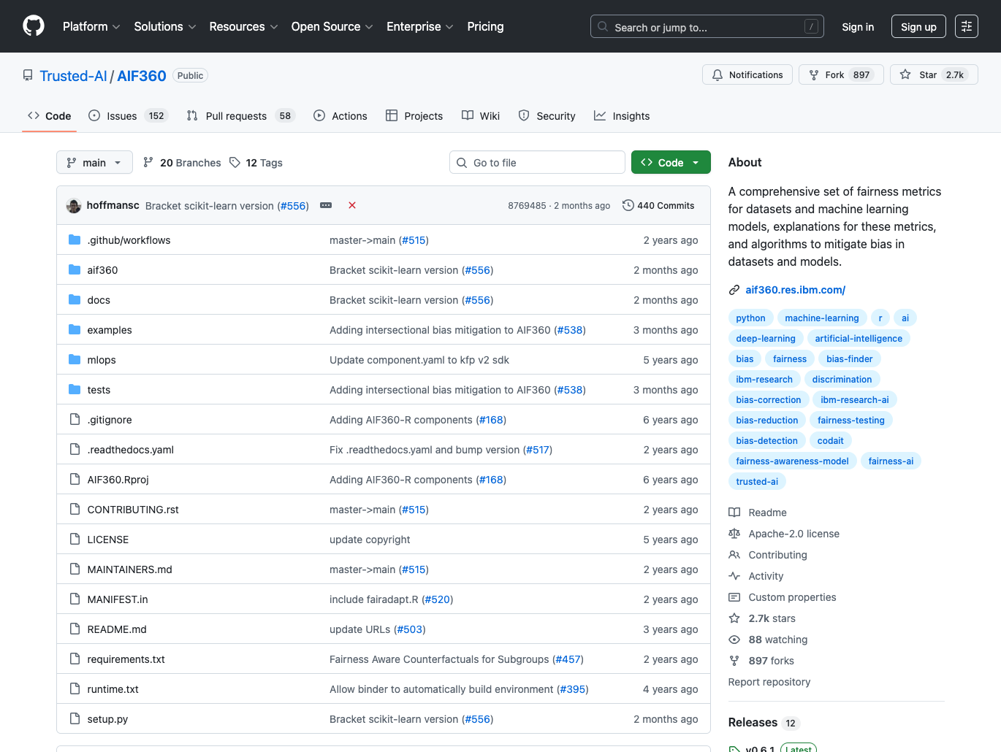Screen dimensions: 1001x752
Task: Click the Sign up button
Action: (x=918, y=26)
